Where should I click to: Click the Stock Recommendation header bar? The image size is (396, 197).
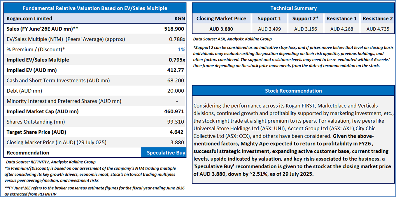coord(293,91)
